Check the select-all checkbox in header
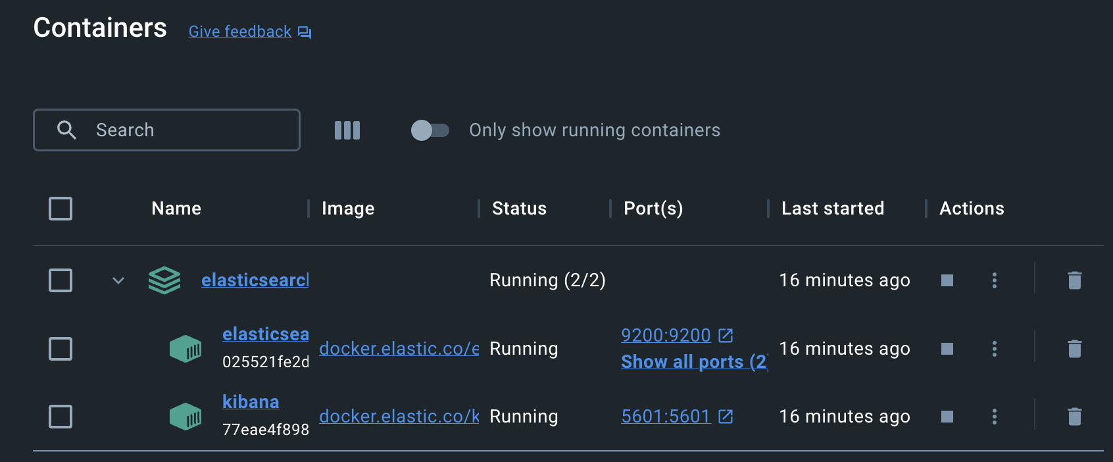Screen dimensions: 1113x462 click(61, 209)
